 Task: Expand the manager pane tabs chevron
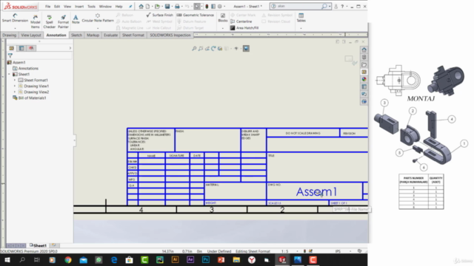[x=70, y=48]
